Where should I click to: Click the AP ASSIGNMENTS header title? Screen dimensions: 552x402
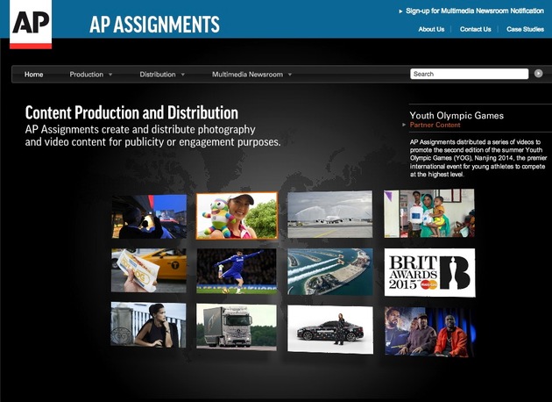point(154,24)
